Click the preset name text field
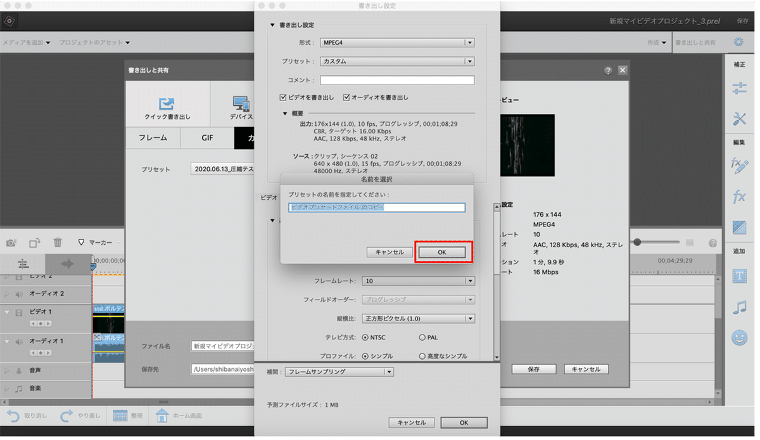 click(377, 207)
